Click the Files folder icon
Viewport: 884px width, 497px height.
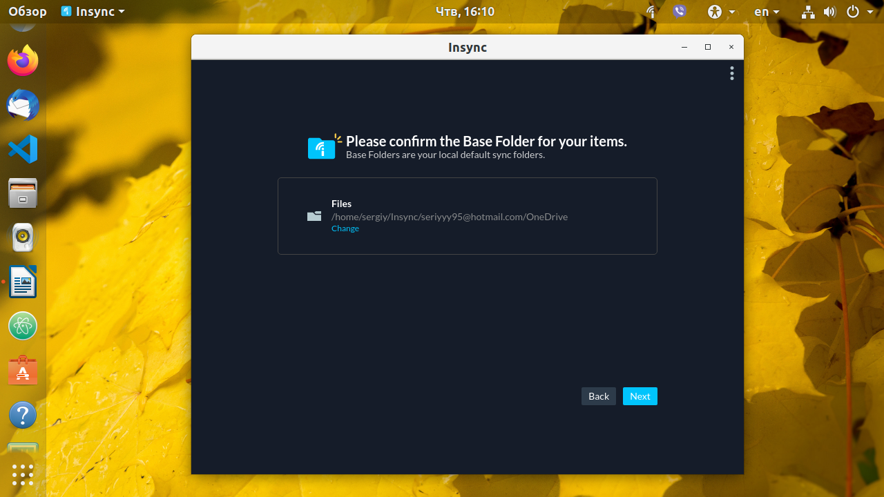point(314,216)
